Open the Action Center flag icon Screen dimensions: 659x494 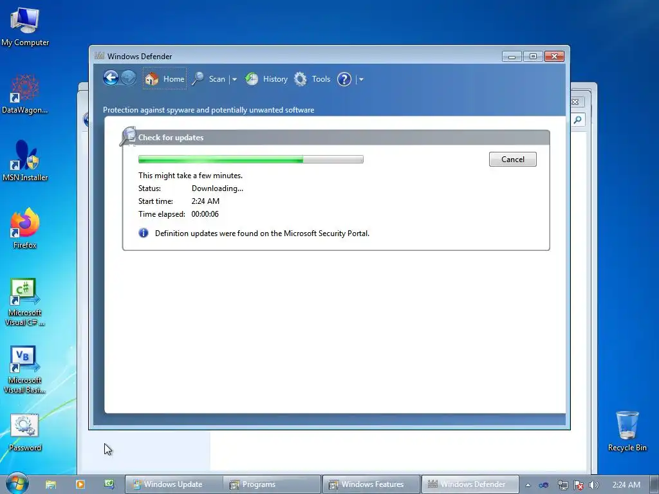(x=579, y=485)
